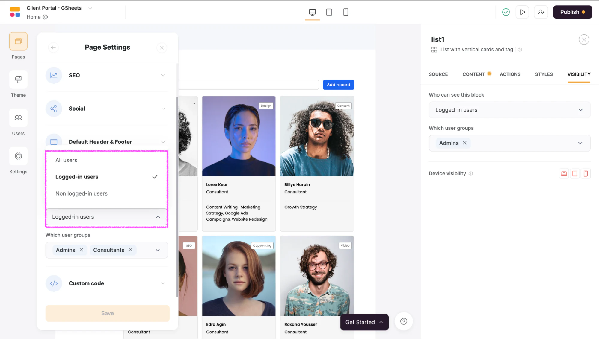
Task: Switch to tablet preview icon
Action: coord(329,12)
